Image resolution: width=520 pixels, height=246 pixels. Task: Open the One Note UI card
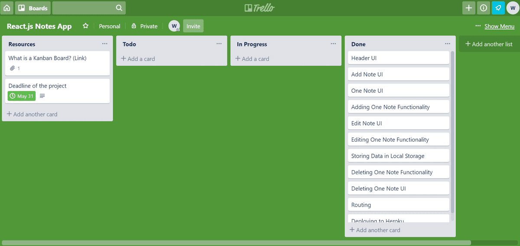pos(399,91)
